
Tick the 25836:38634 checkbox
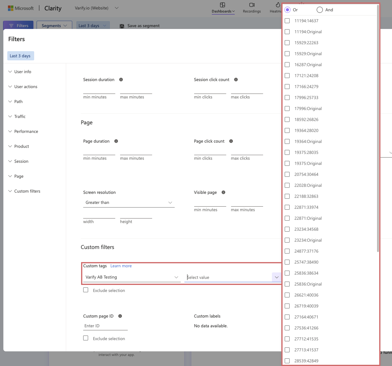coord(287,273)
